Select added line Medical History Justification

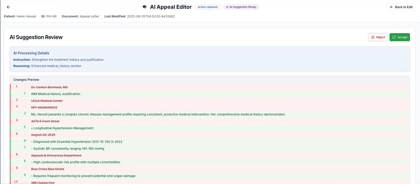pos(56,94)
